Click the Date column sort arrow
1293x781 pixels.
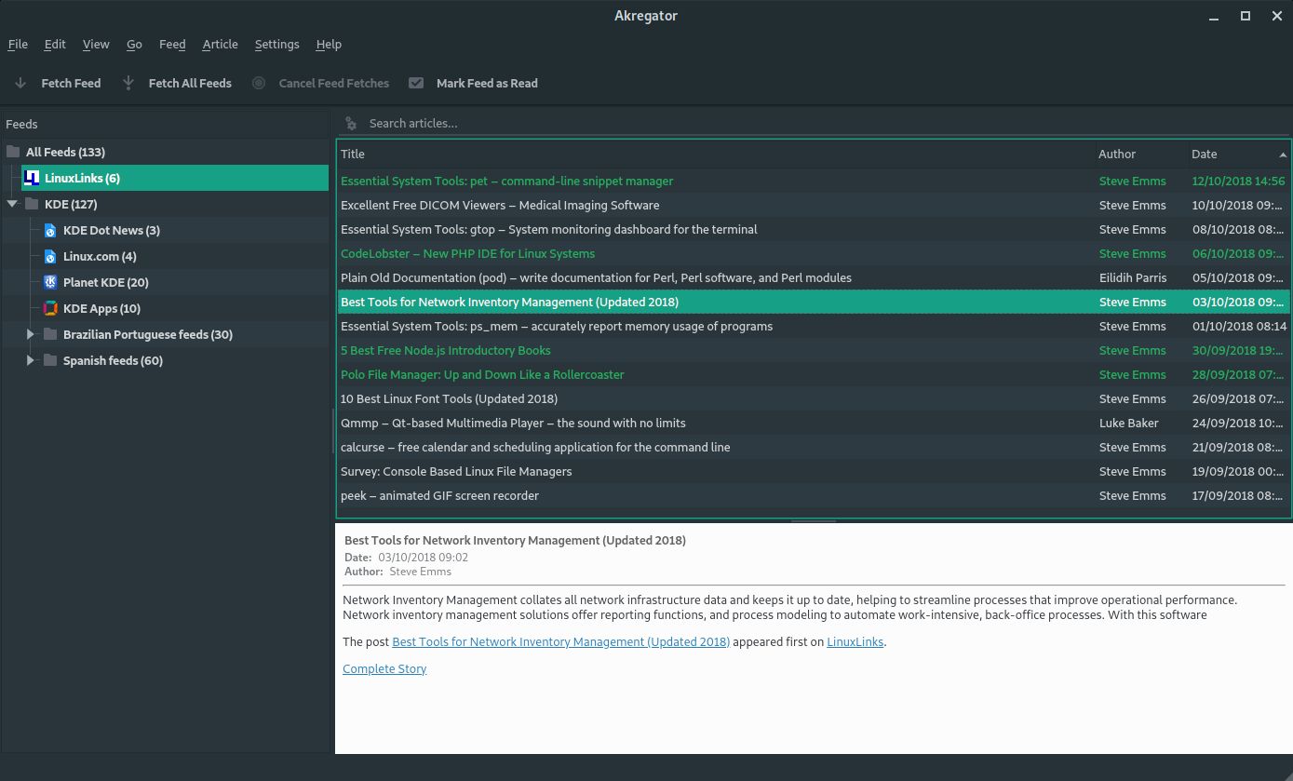point(1283,155)
